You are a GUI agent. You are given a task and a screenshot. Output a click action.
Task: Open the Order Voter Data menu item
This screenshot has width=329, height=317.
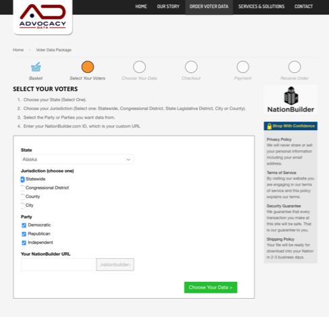(209, 7)
